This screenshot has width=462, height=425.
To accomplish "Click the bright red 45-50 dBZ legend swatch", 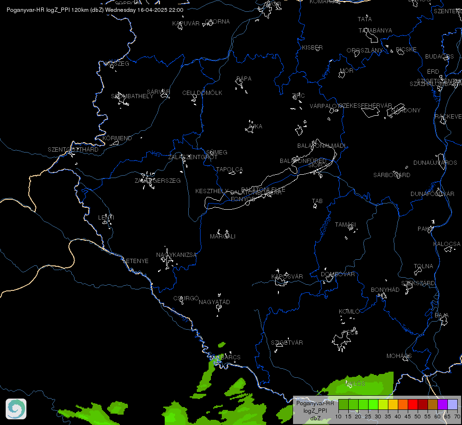I will point(413,404).
